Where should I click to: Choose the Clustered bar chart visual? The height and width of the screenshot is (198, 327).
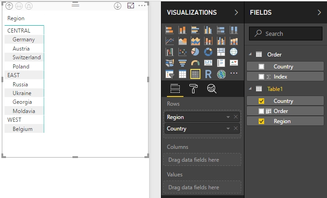tap(195, 30)
